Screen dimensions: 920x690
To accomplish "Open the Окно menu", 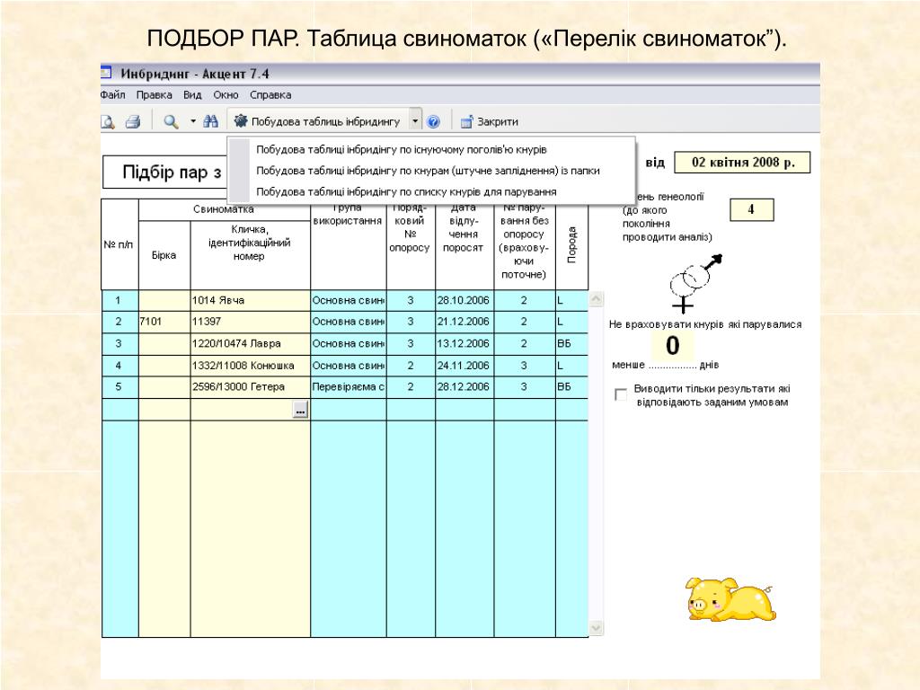I will [226, 95].
